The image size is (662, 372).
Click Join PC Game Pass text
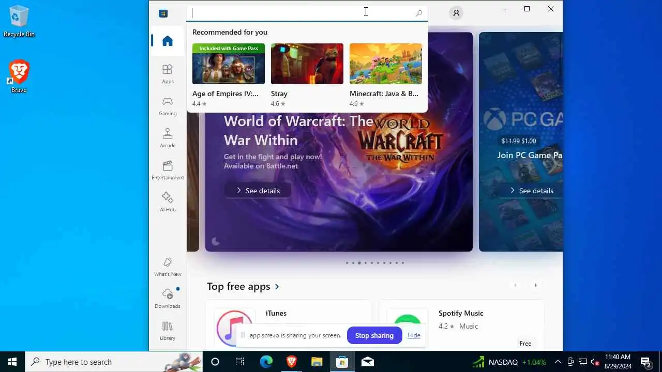530,155
